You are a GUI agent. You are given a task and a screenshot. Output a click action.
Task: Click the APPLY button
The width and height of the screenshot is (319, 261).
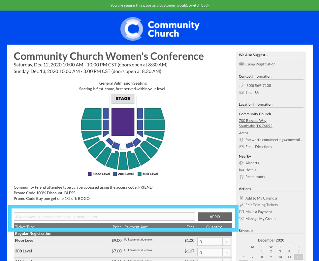coord(215,216)
